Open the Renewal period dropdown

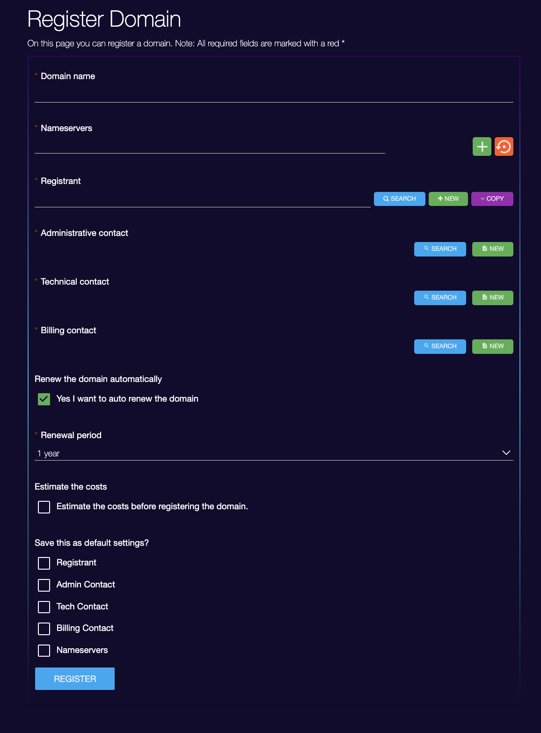click(x=274, y=453)
